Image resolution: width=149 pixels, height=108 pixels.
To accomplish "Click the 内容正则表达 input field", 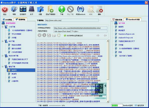I will click(80, 31).
